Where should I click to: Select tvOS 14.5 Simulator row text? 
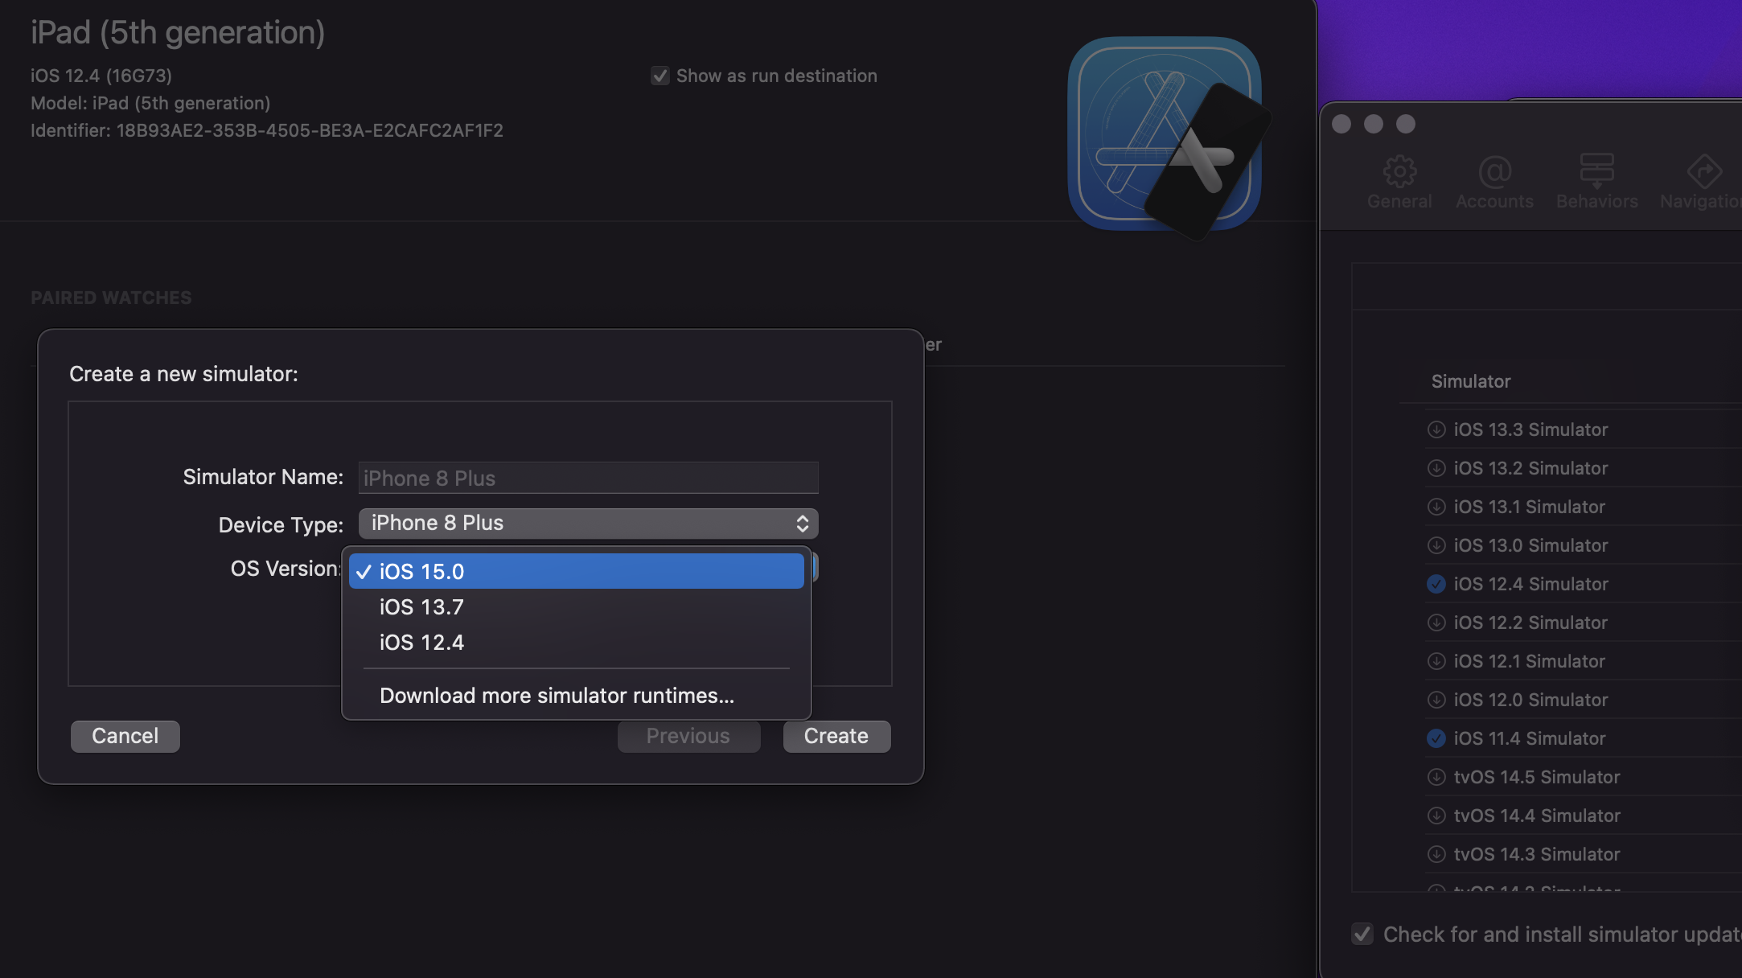click(x=1536, y=777)
